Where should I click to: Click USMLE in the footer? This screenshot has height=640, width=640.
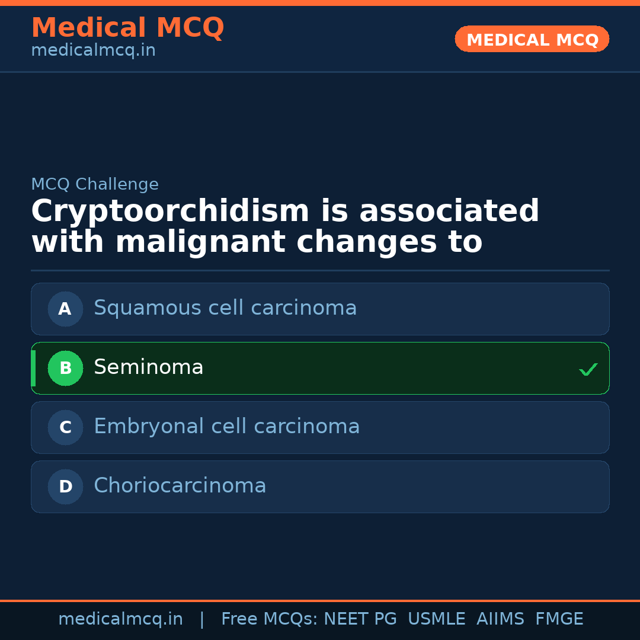pos(436,619)
